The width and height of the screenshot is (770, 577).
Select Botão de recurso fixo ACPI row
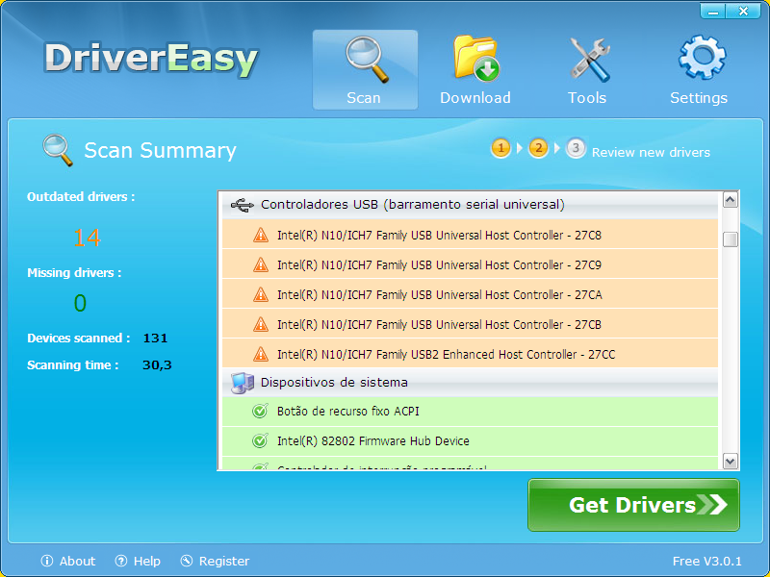pyautogui.click(x=470, y=412)
